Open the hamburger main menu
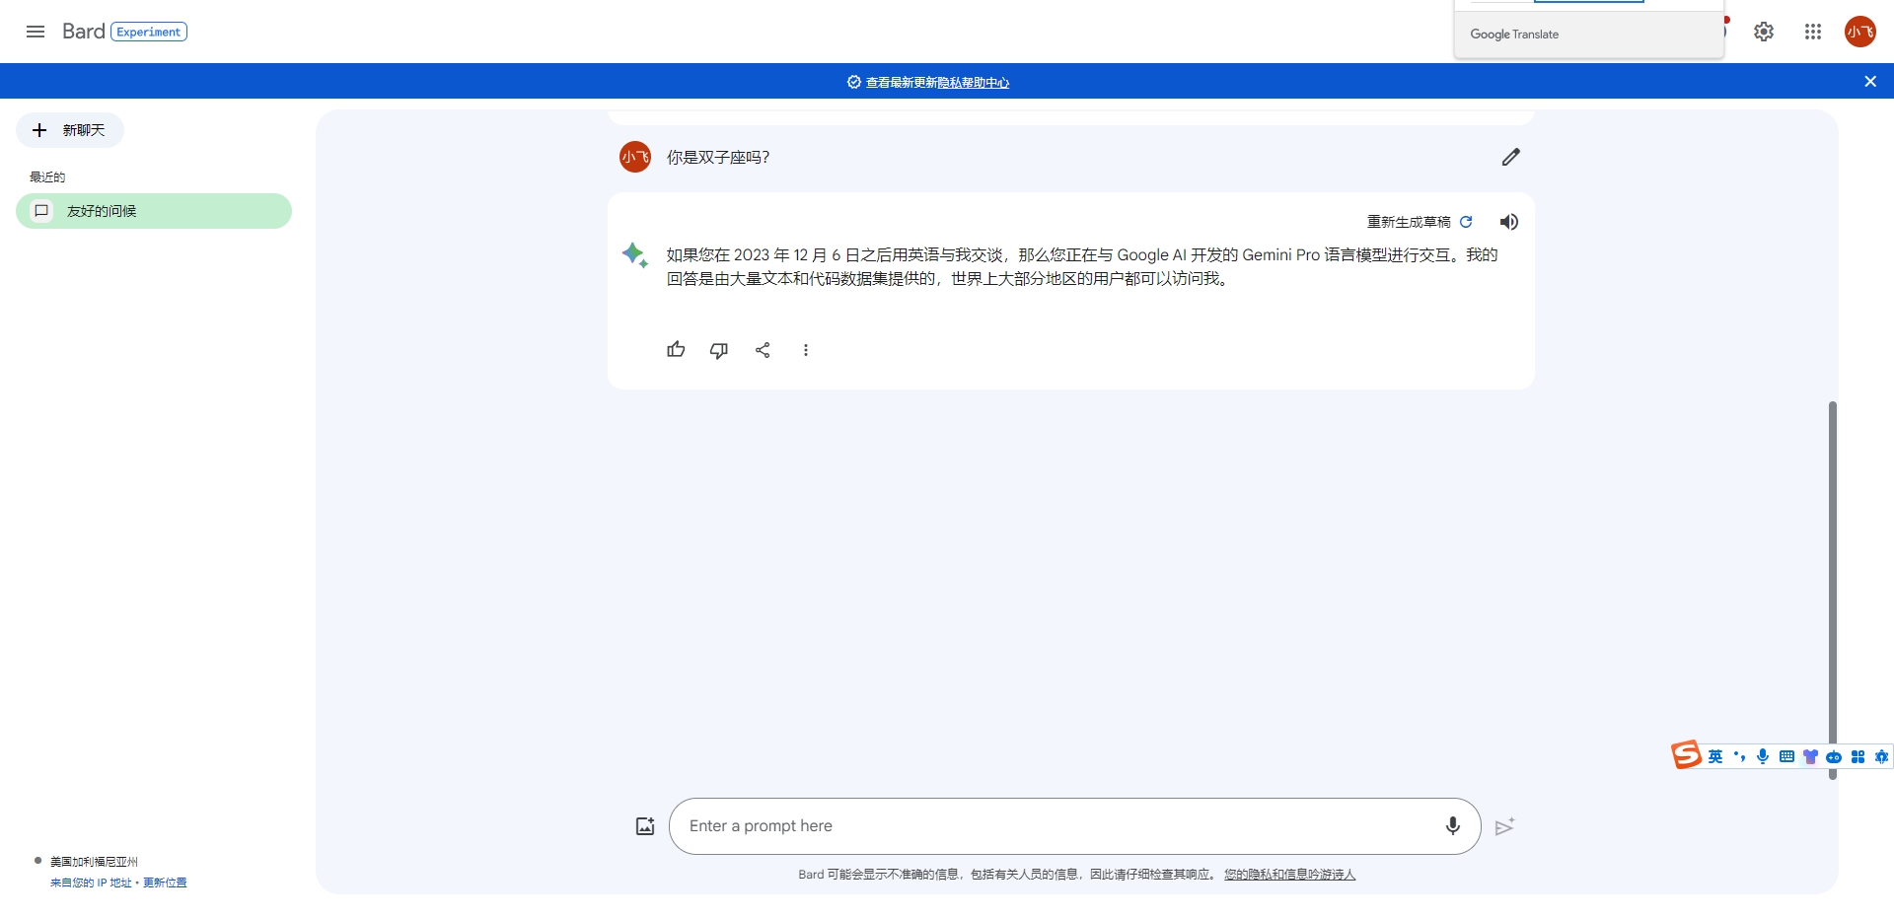Viewport: 1894px width, 918px height. (36, 32)
